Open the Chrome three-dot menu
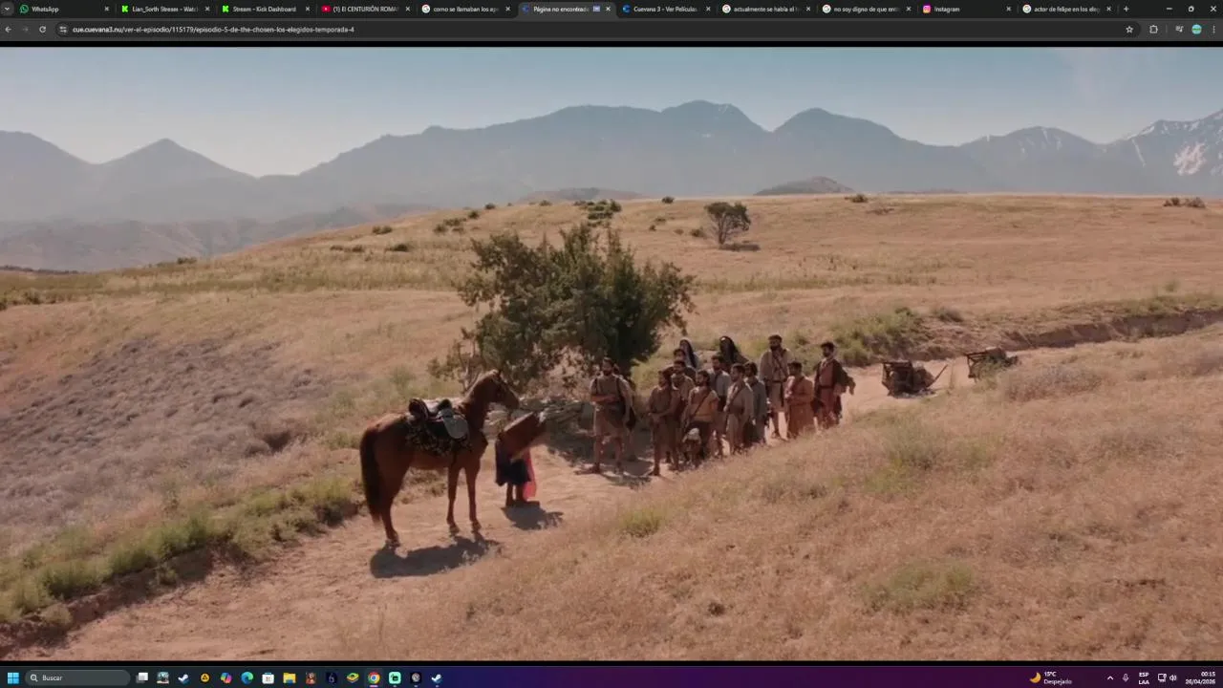Viewport: 1223px width, 688px height. pyautogui.click(x=1213, y=30)
